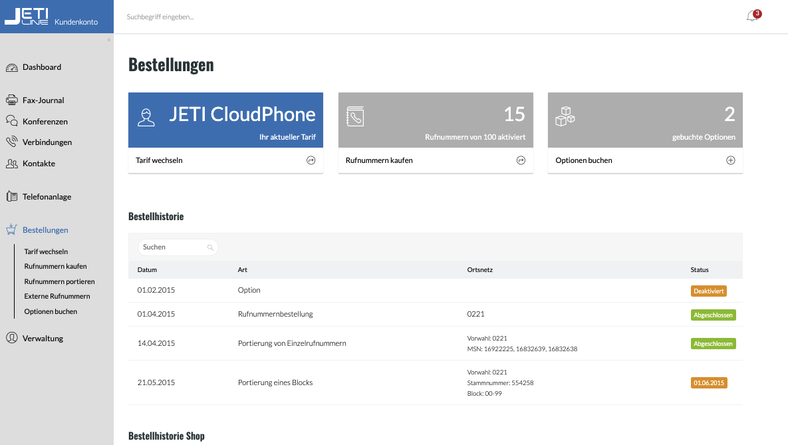Collapse sidebar using small arrow
The width and height of the screenshot is (788, 445).
click(108, 40)
